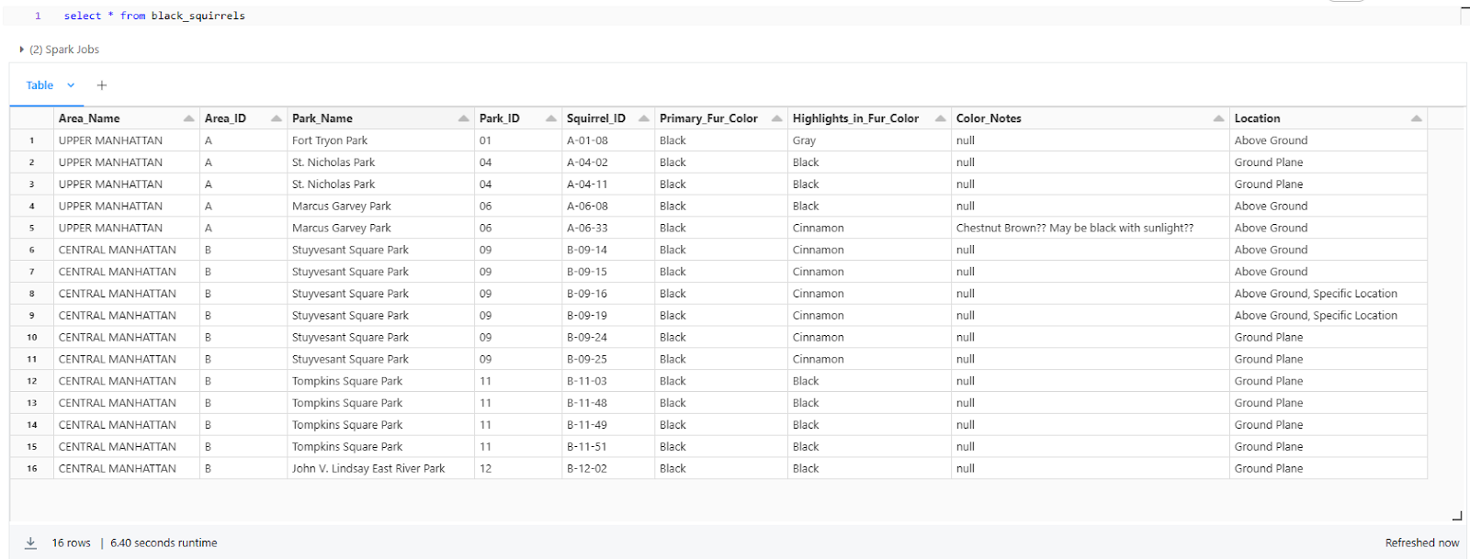Screen dimensions: 1470x559
Task: Click the 16 rows count label
Action: [x=71, y=542]
